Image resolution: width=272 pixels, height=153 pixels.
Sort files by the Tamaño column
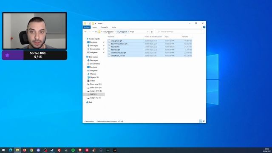point(185,37)
